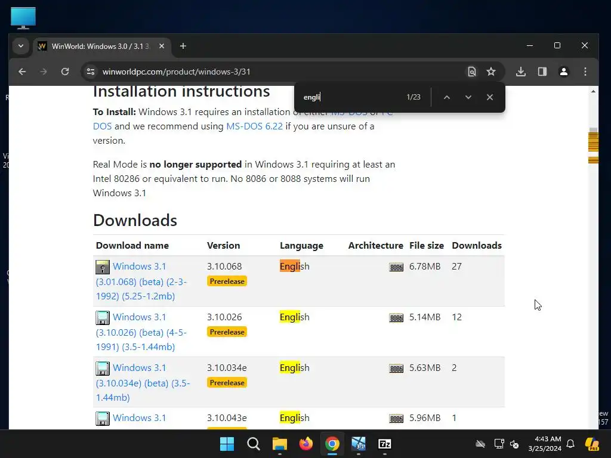Screen dimensions: 611x458
Task: Click the 8086 architecture icon beside 6.78MB
Action: coord(396,267)
